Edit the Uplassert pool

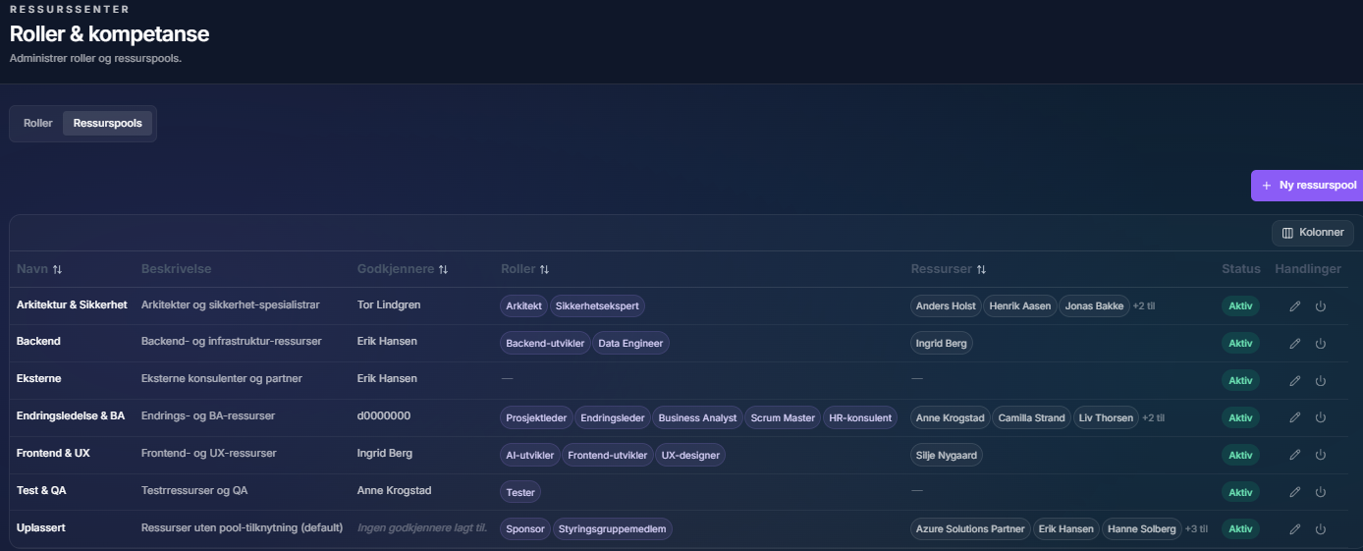tap(1295, 529)
